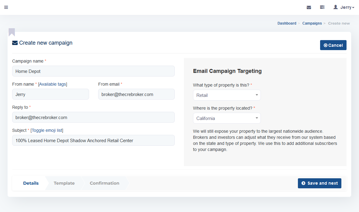Open the envelope messages icon in header
The height and width of the screenshot is (212, 359).
pos(309,7)
